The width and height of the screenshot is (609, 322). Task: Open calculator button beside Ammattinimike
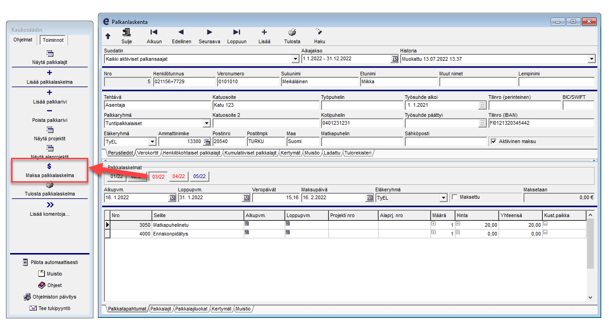coord(207,141)
